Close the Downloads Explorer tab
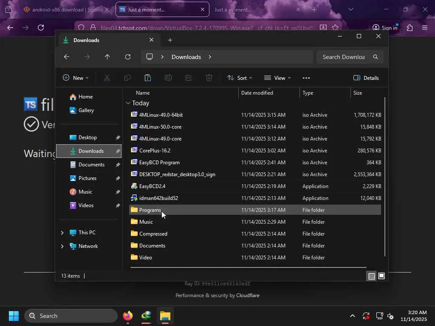 152,40
